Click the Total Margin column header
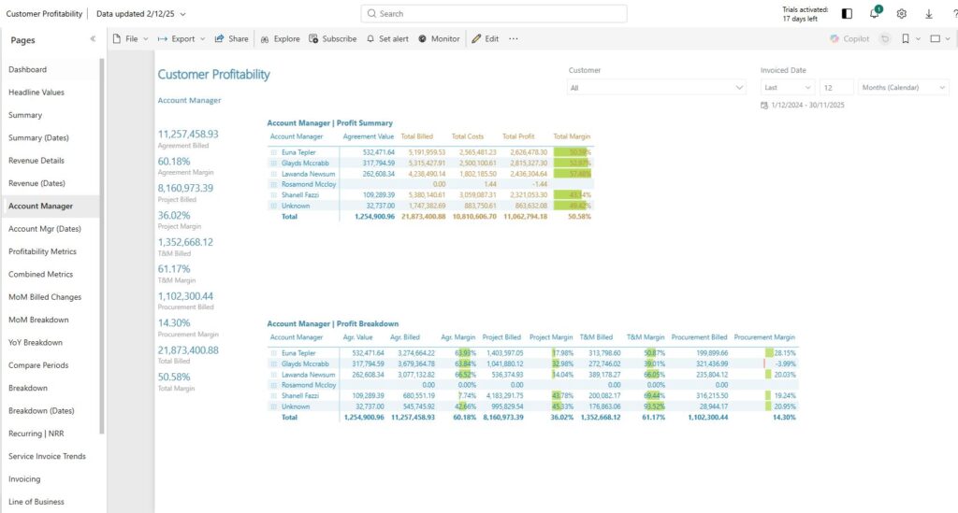The width and height of the screenshot is (958, 513). click(572, 137)
